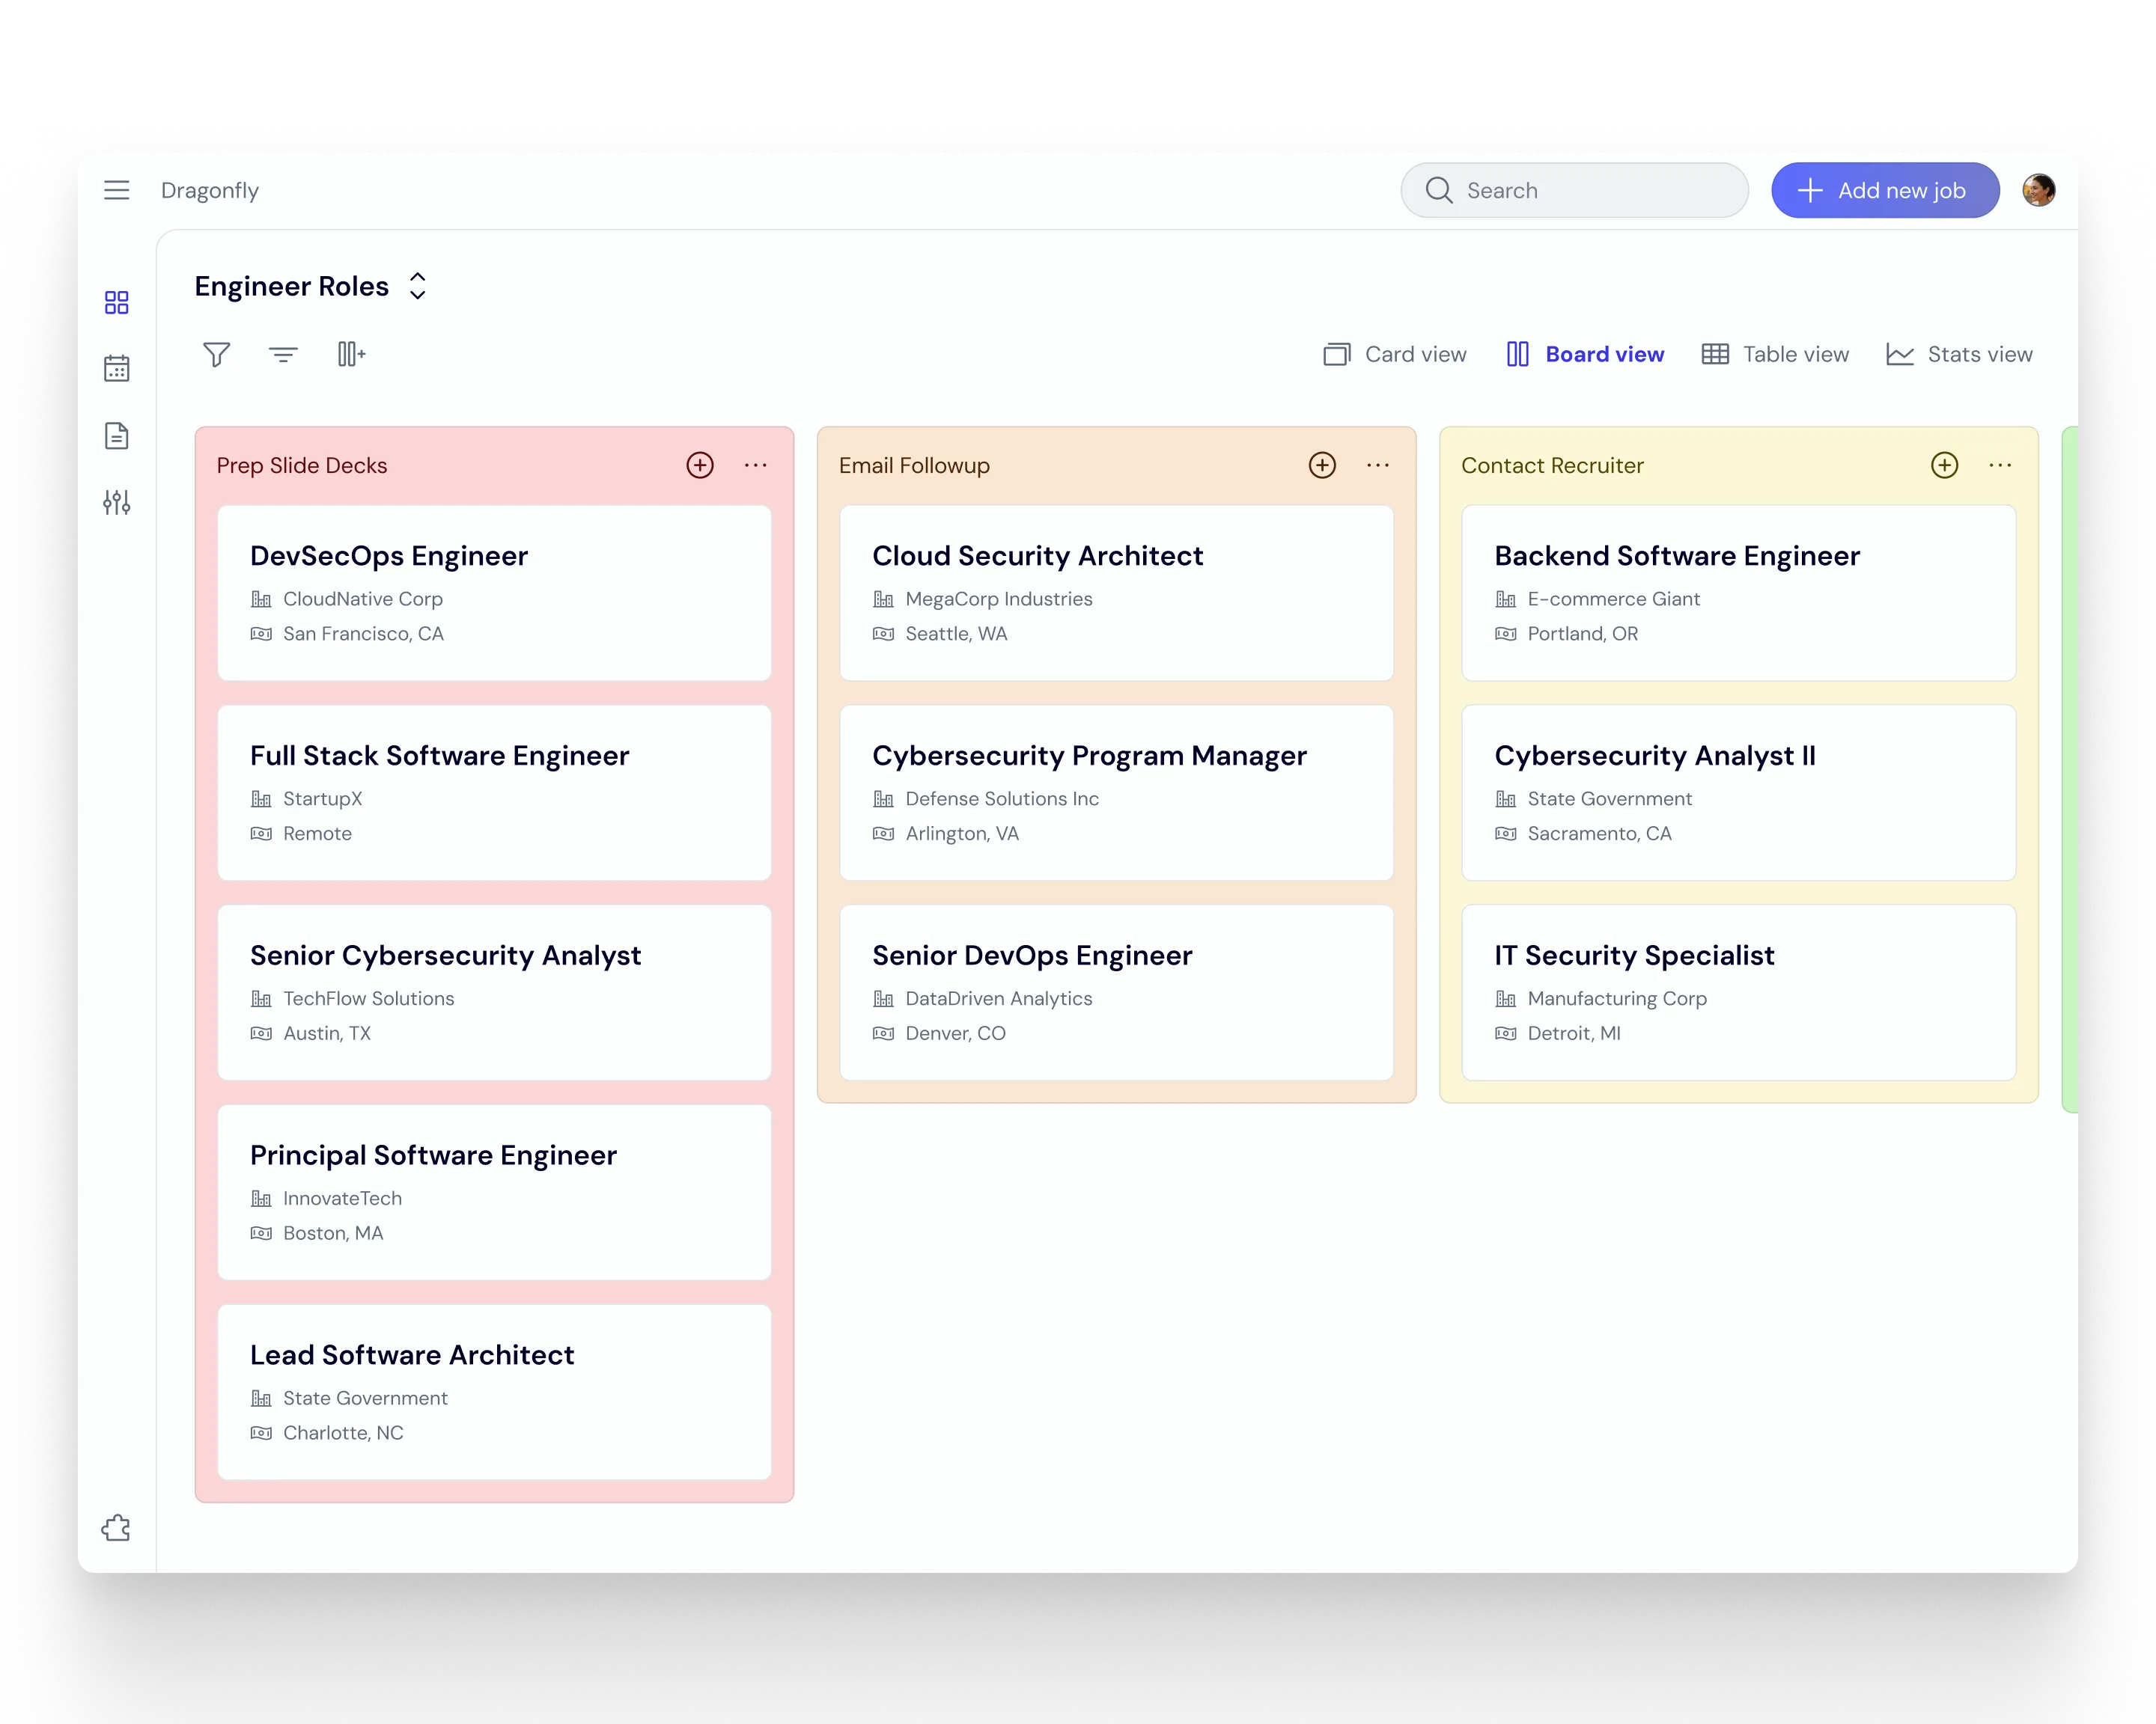The width and height of the screenshot is (2156, 1724).
Task: Select the dashboard grid icon in the sidebar
Action: 117,302
